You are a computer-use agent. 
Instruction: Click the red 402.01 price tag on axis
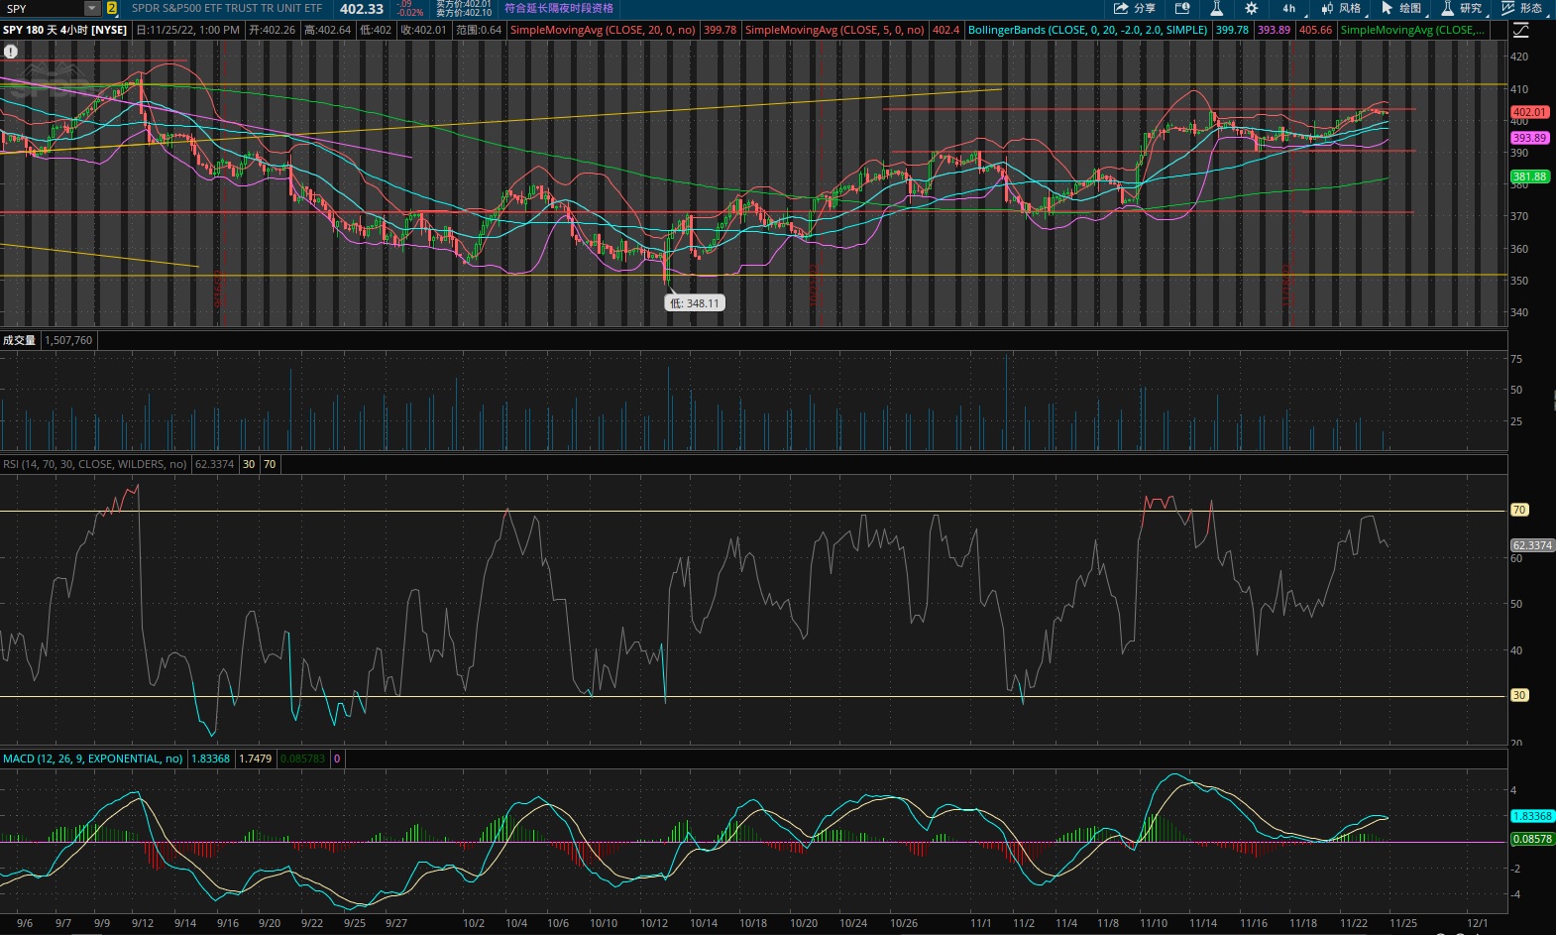pos(1529,113)
